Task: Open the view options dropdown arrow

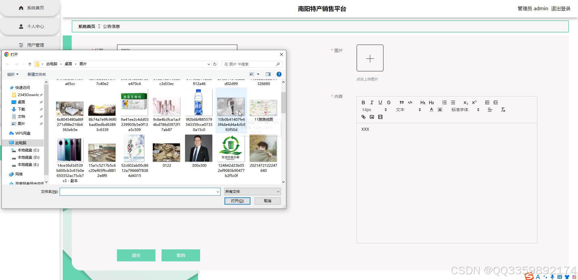Action: (258, 74)
